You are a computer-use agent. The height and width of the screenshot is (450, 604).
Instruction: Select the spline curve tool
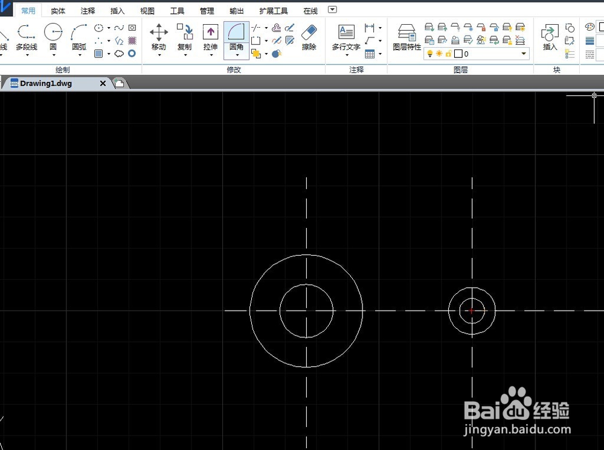coord(119,28)
